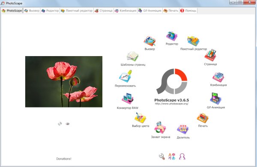Screen dimensions: 257x167
Task: Open the Страница icon in the circle
Action: (210, 55)
